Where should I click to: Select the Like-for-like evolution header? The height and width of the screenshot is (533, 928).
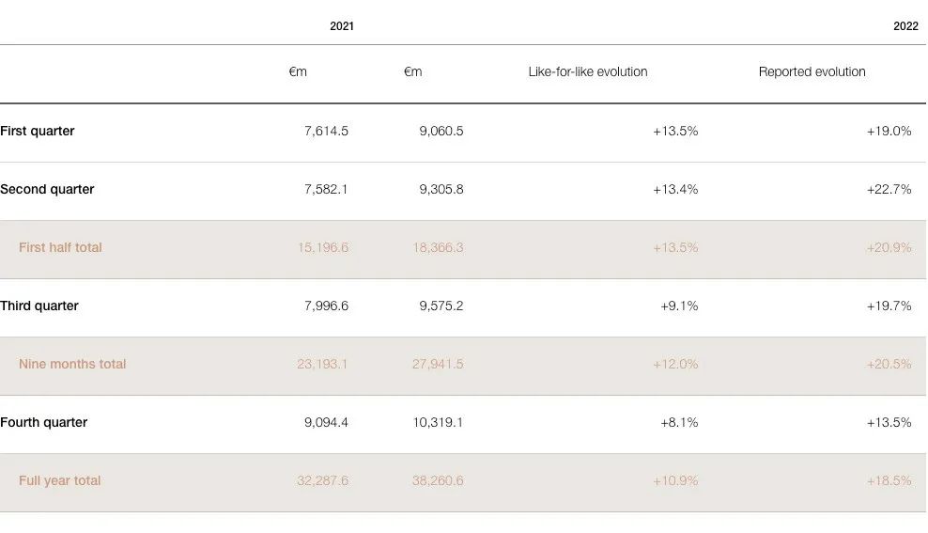tap(588, 71)
